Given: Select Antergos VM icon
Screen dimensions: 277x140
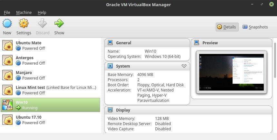Looking at the screenshot, I should 7,60.
